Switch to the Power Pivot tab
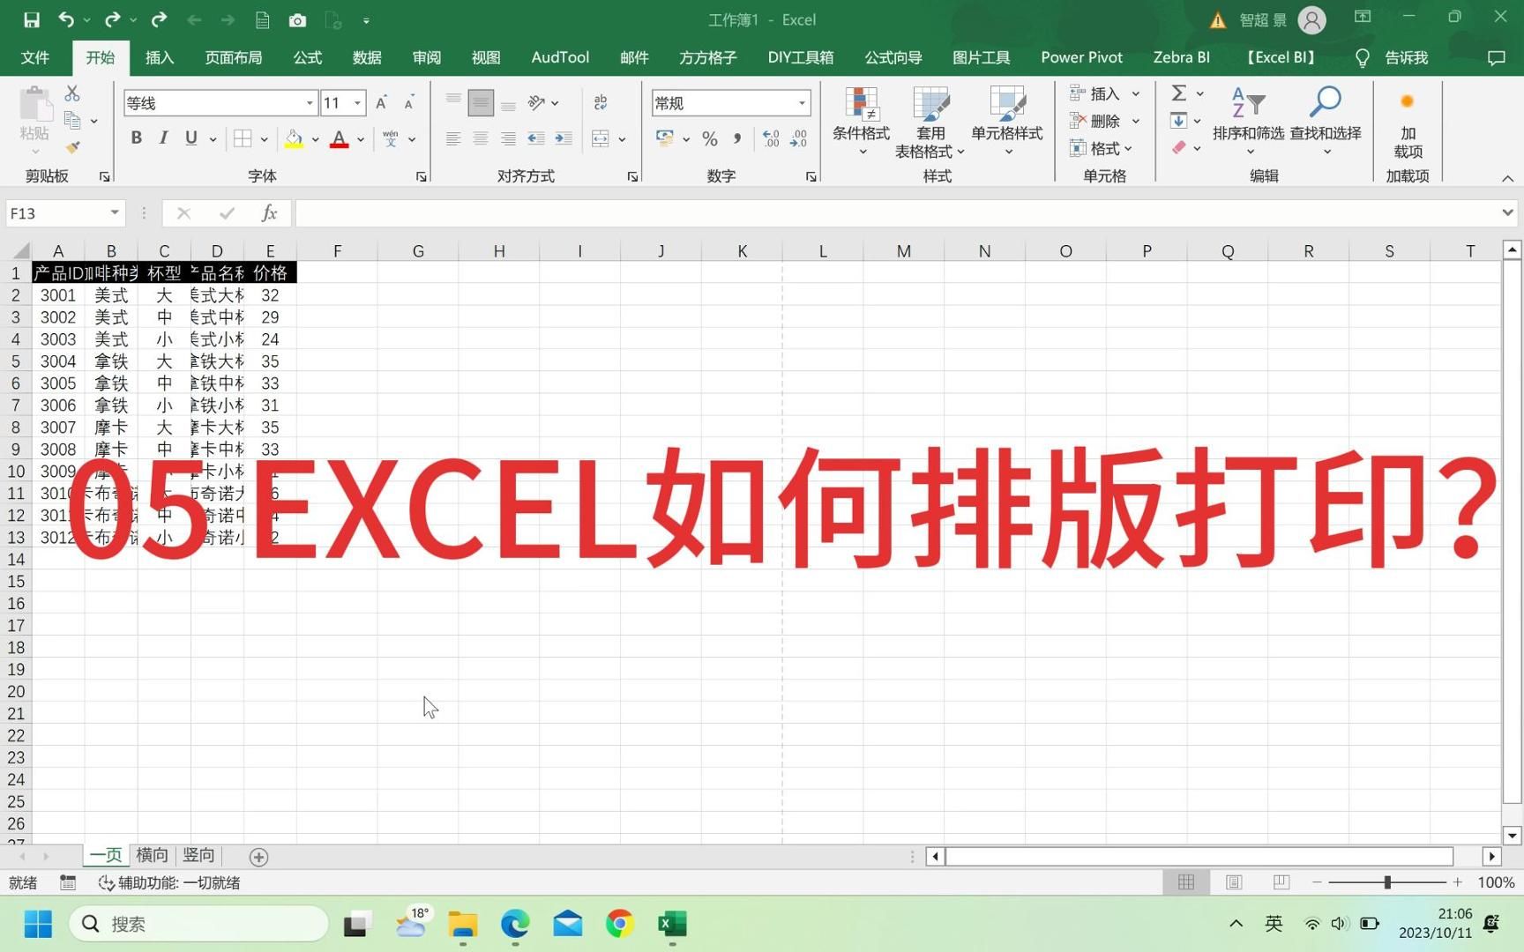1524x952 pixels. tap(1081, 57)
